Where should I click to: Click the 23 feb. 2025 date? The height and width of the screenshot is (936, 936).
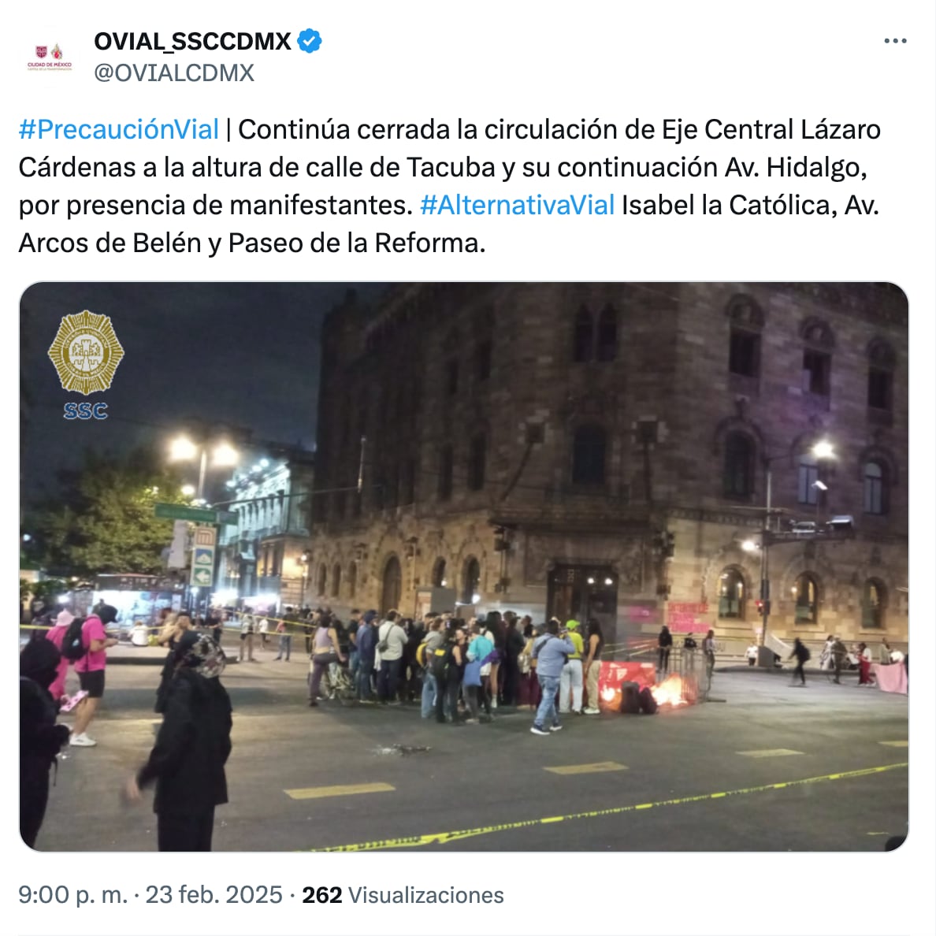pyautogui.click(x=214, y=895)
